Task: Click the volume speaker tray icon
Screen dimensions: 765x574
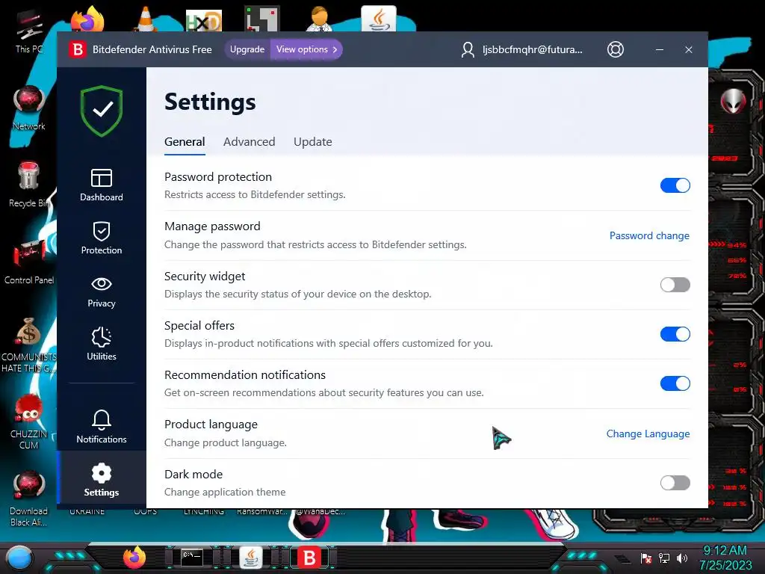Action: (682, 558)
